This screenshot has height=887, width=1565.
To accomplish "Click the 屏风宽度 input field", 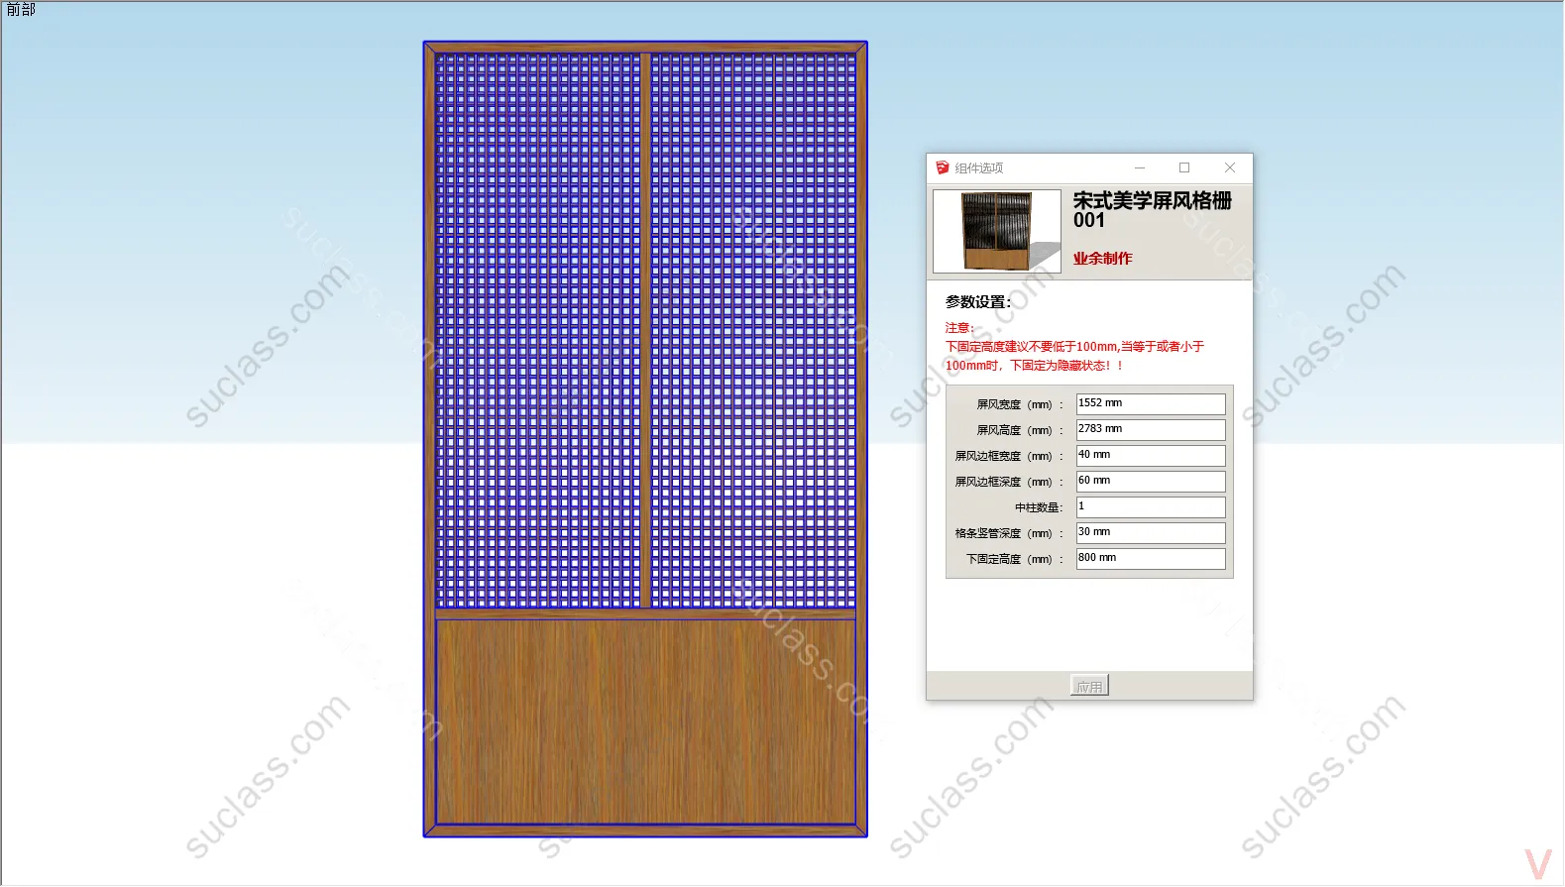I will click(1150, 404).
